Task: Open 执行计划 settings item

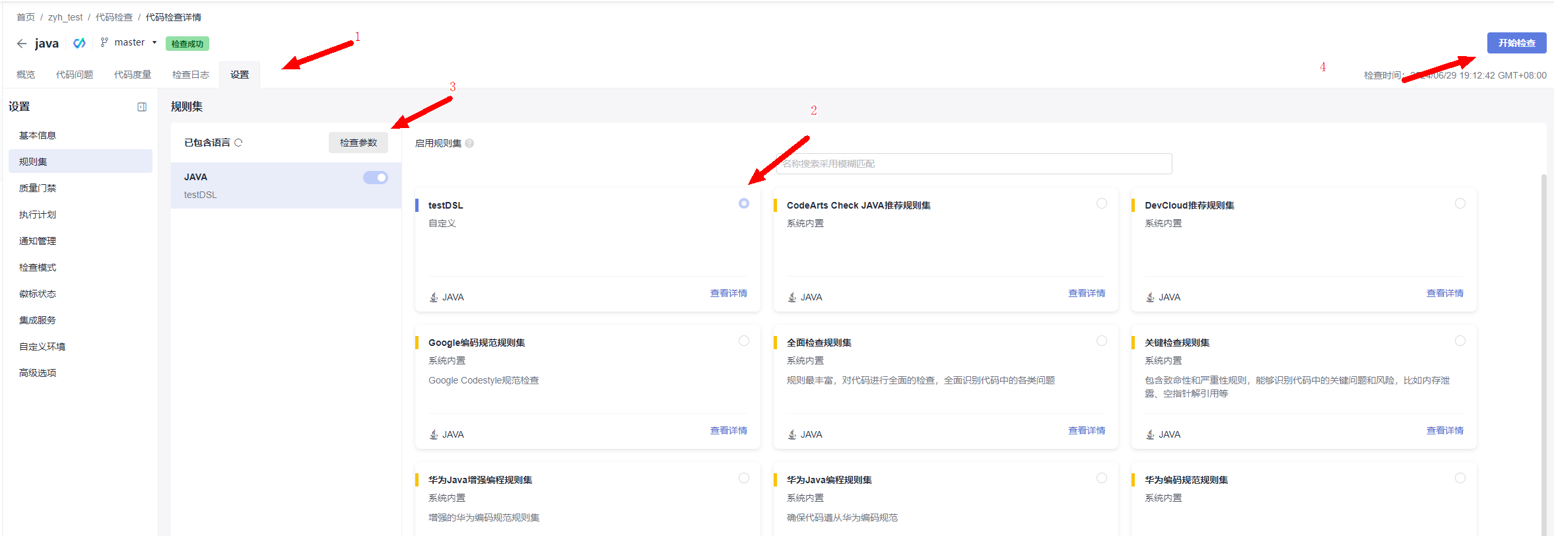Action: [81, 215]
